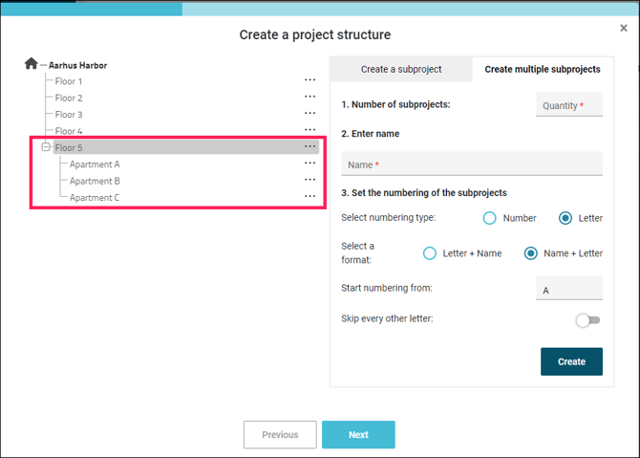The image size is (640, 458).
Task: Open the three-dot menu for Apartment A
Action: pyautogui.click(x=309, y=164)
